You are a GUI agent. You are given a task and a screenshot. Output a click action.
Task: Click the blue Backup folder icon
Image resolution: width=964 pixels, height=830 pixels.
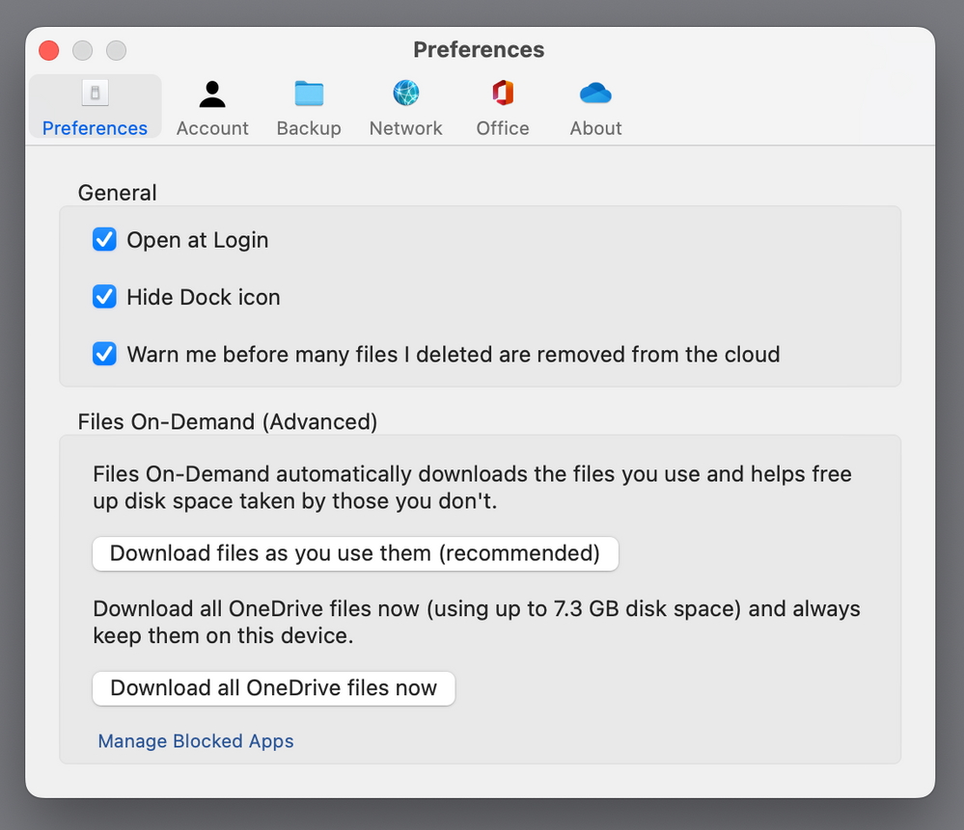[x=309, y=93]
